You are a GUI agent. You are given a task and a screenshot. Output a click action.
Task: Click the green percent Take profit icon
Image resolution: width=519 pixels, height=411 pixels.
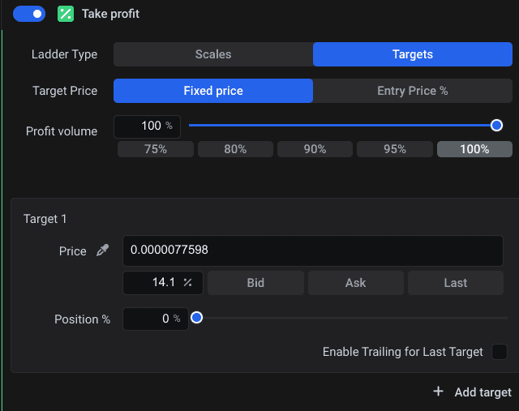click(x=66, y=14)
